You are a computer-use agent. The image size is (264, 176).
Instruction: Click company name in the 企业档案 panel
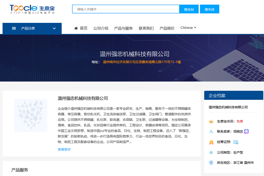pyautogui.click(x=228, y=107)
